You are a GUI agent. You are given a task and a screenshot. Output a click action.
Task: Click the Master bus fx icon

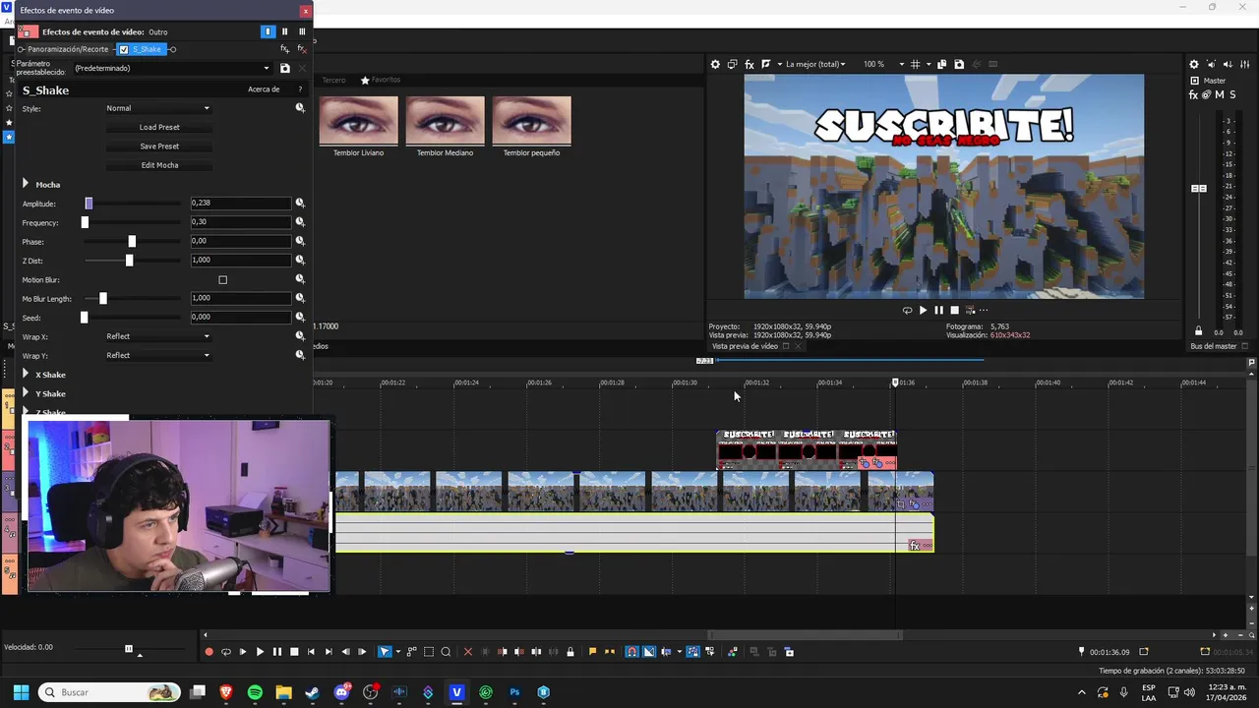[x=1194, y=95]
